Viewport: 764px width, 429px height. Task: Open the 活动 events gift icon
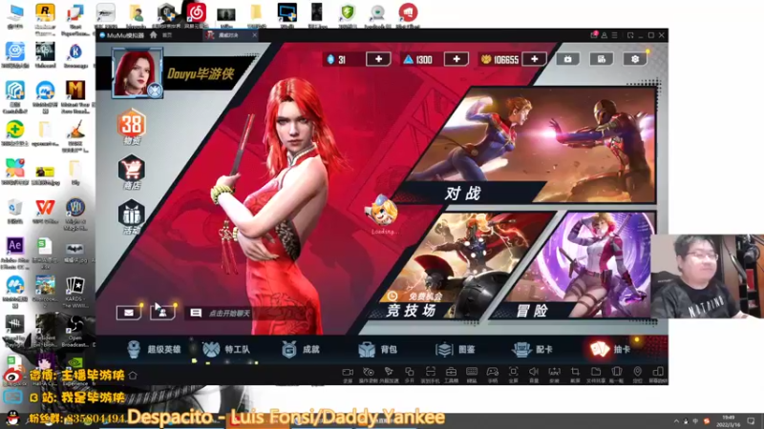click(132, 217)
